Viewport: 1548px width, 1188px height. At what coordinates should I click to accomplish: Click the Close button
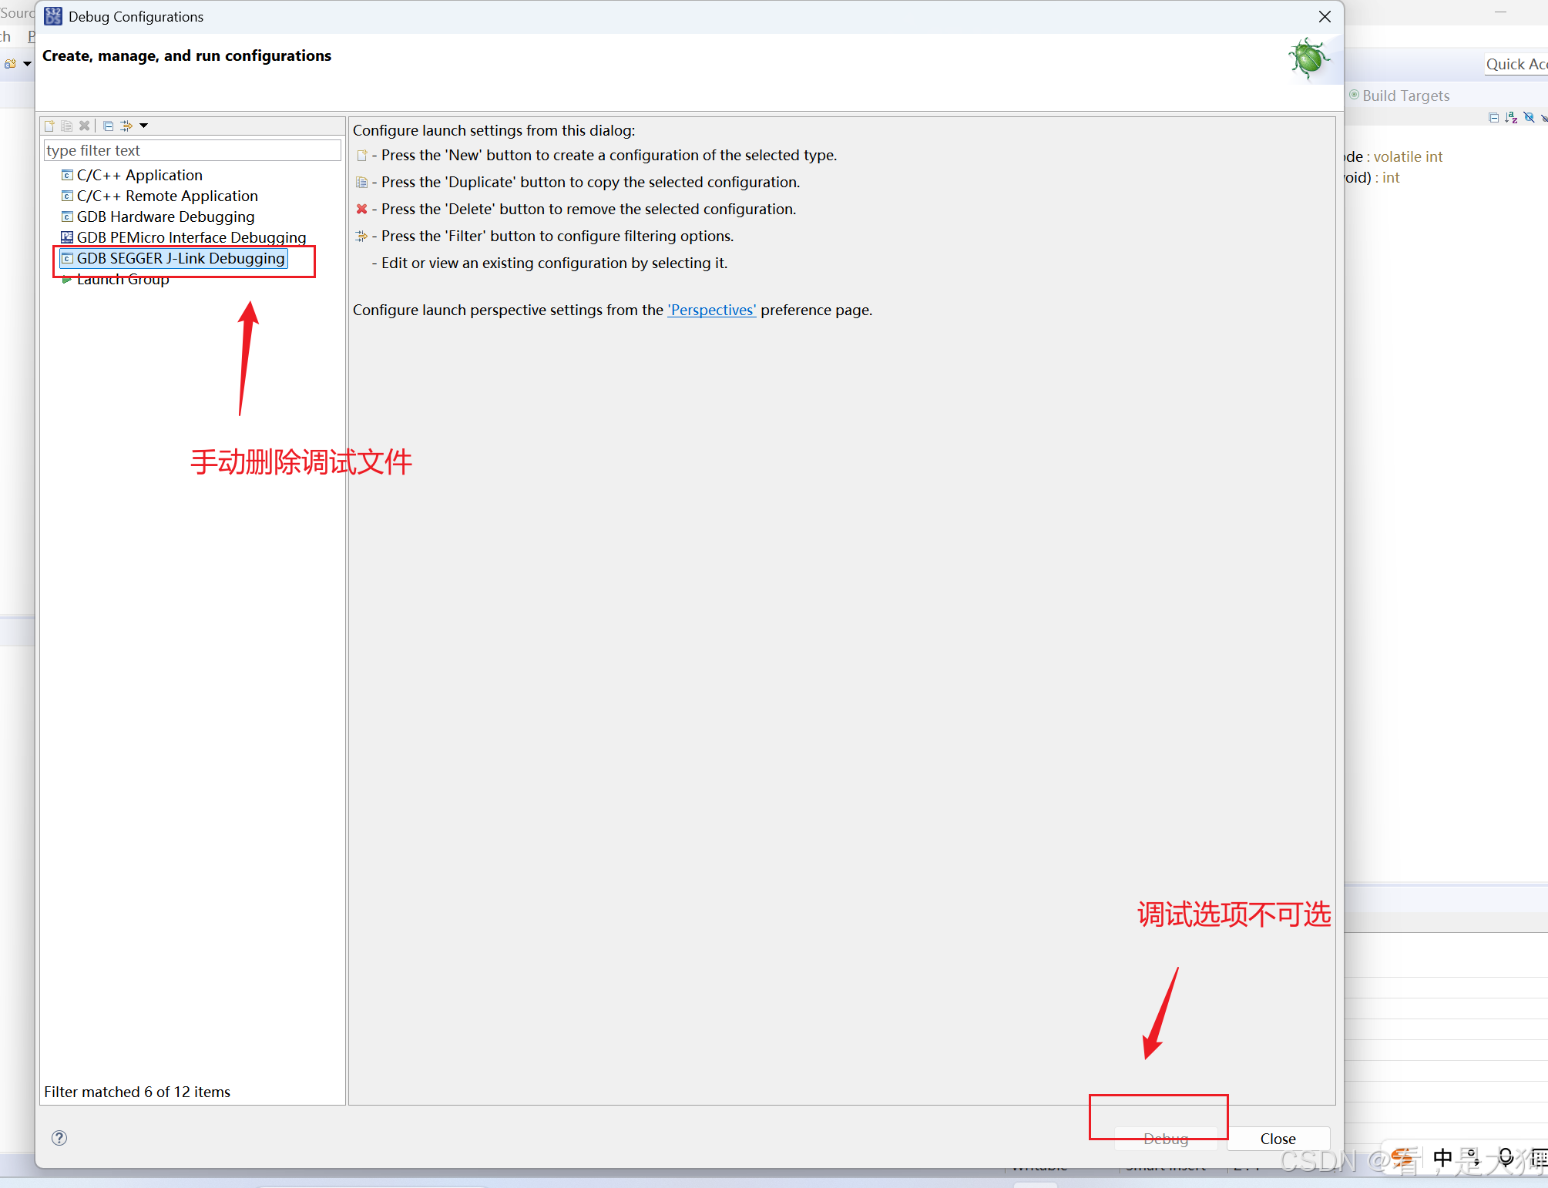1278,1139
